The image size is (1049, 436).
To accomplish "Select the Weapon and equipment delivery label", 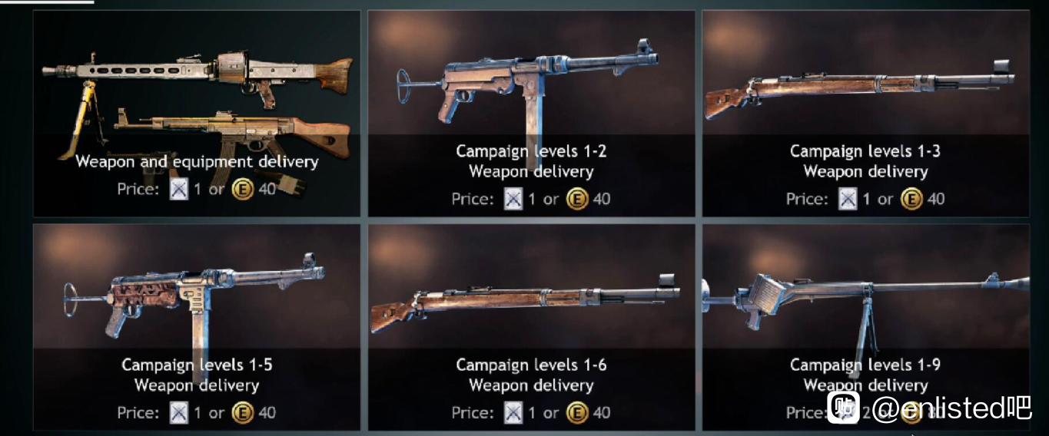I will [x=197, y=162].
